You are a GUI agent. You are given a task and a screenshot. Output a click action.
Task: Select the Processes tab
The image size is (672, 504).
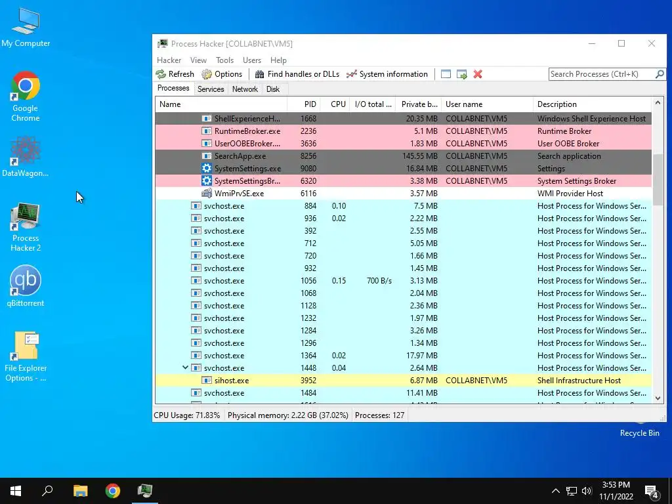pos(173,89)
